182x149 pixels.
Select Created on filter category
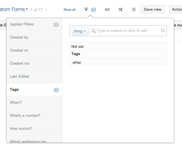point(34,50)
